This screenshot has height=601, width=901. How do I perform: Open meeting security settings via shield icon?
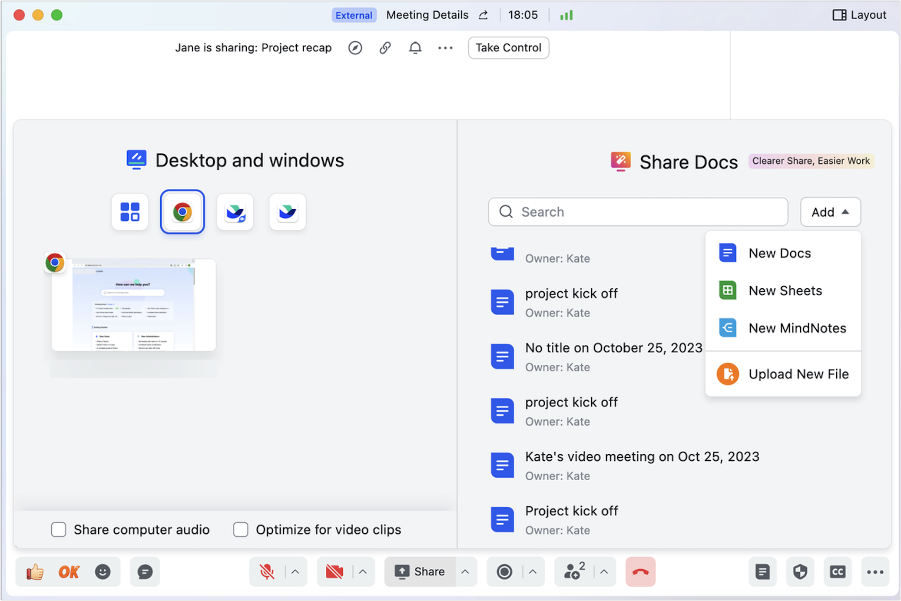[x=800, y=572]
